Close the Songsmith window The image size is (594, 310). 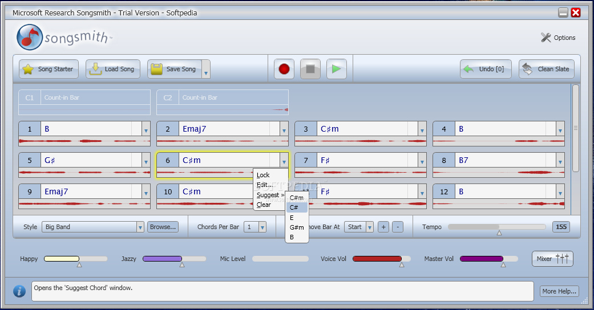click(x=576, y=13)
